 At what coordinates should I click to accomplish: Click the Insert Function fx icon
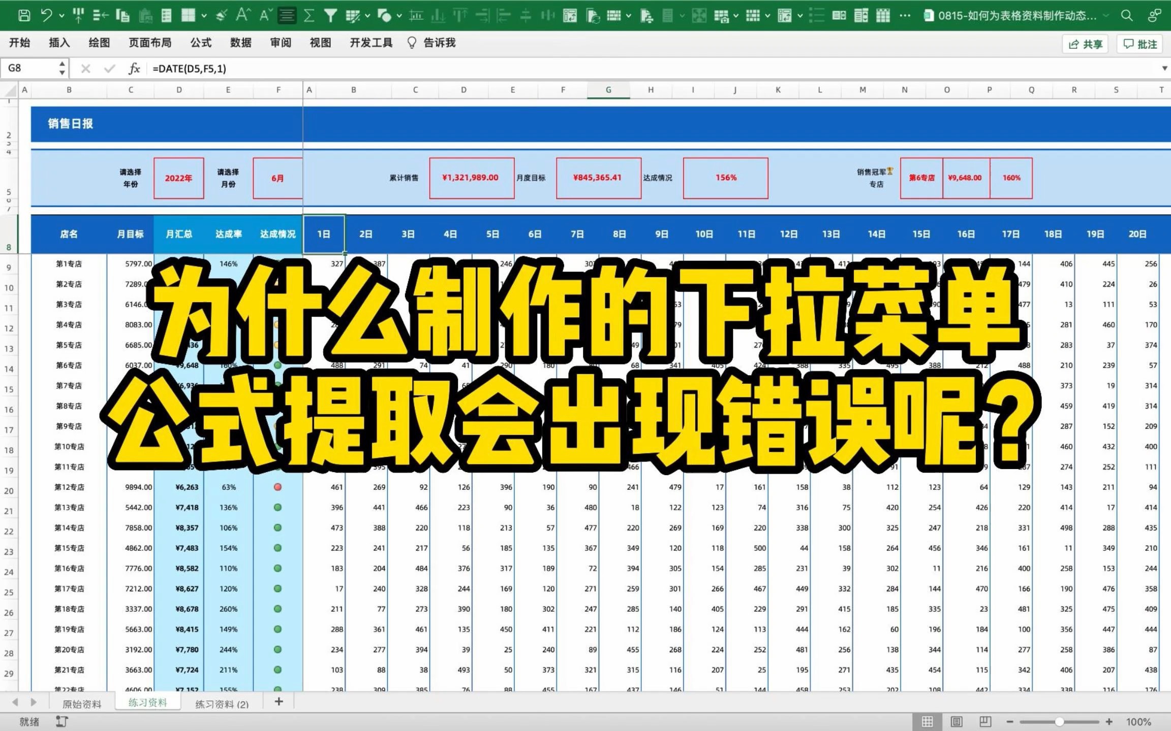(x=134, y=69)
